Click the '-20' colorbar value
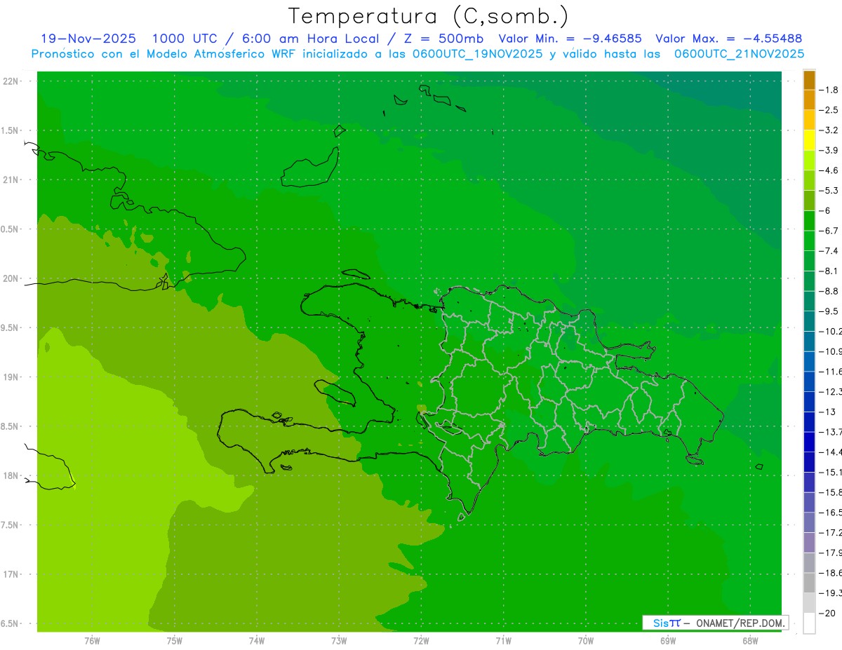Screen dimensions: 842x650 [828, 613]
